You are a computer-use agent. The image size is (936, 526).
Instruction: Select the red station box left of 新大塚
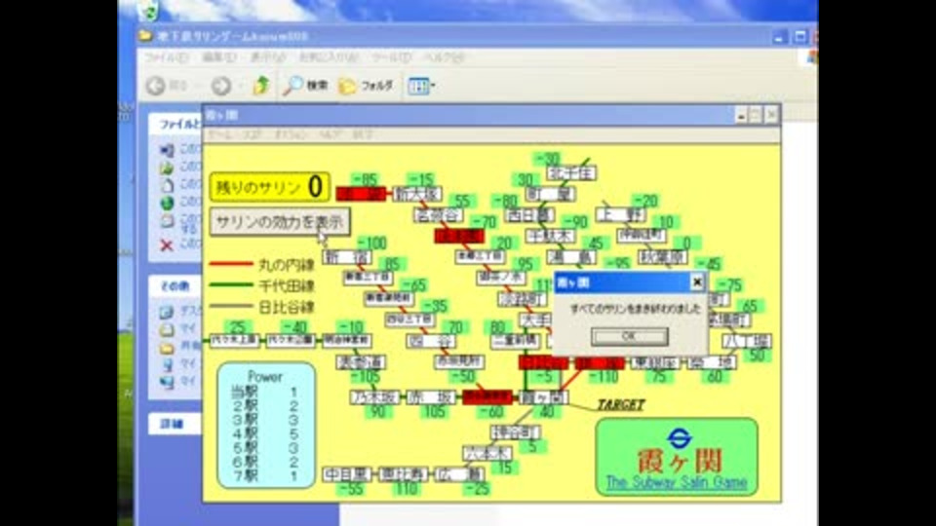[x=361, y=194]
